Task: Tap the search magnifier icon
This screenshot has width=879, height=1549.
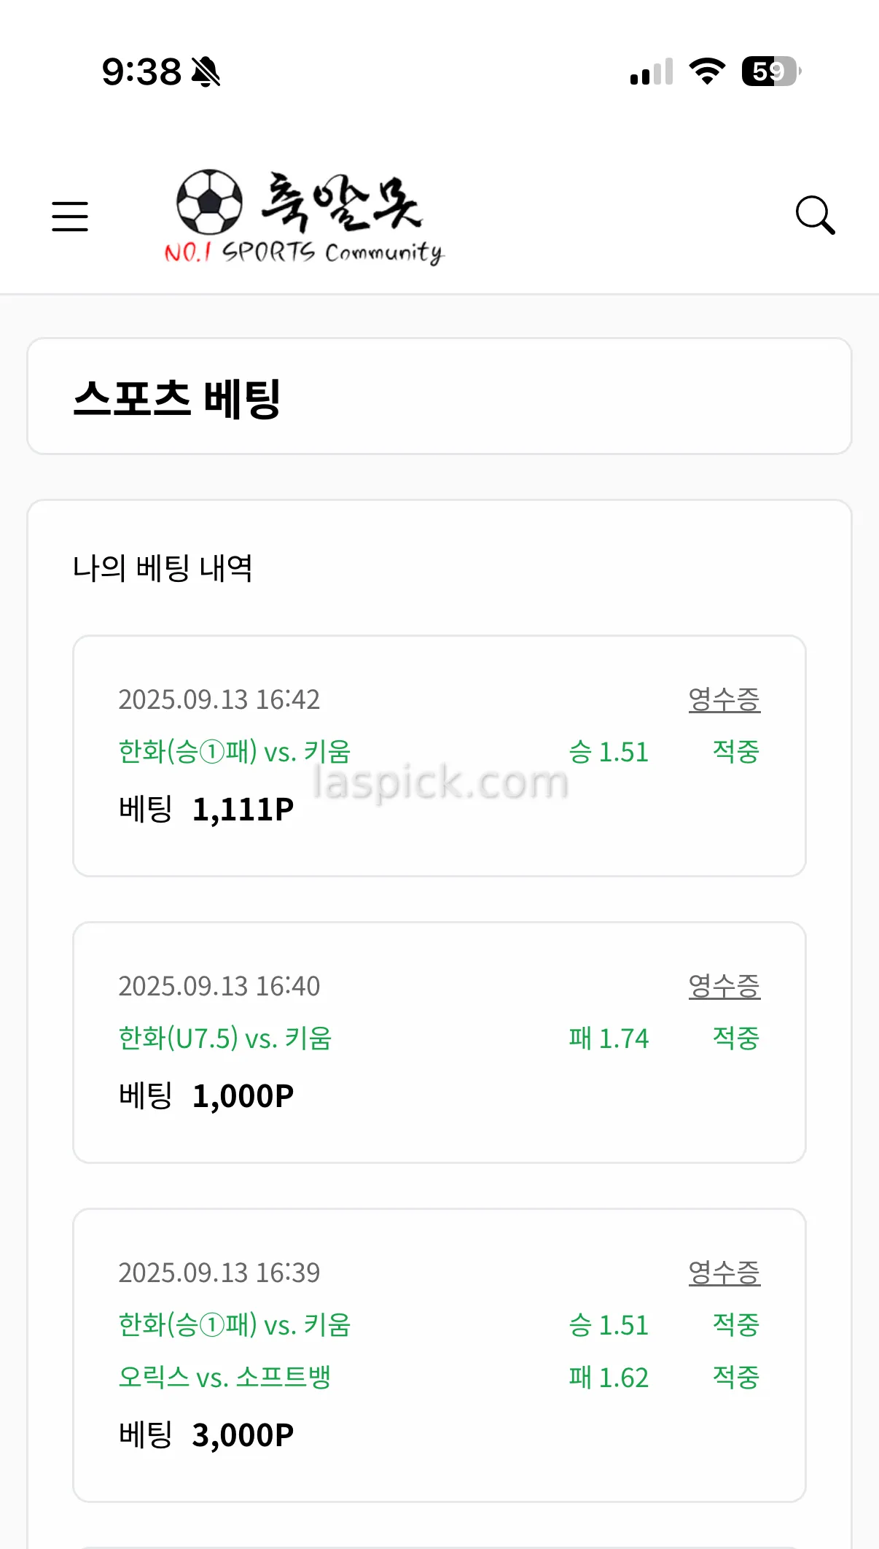Action: point(815,215)
